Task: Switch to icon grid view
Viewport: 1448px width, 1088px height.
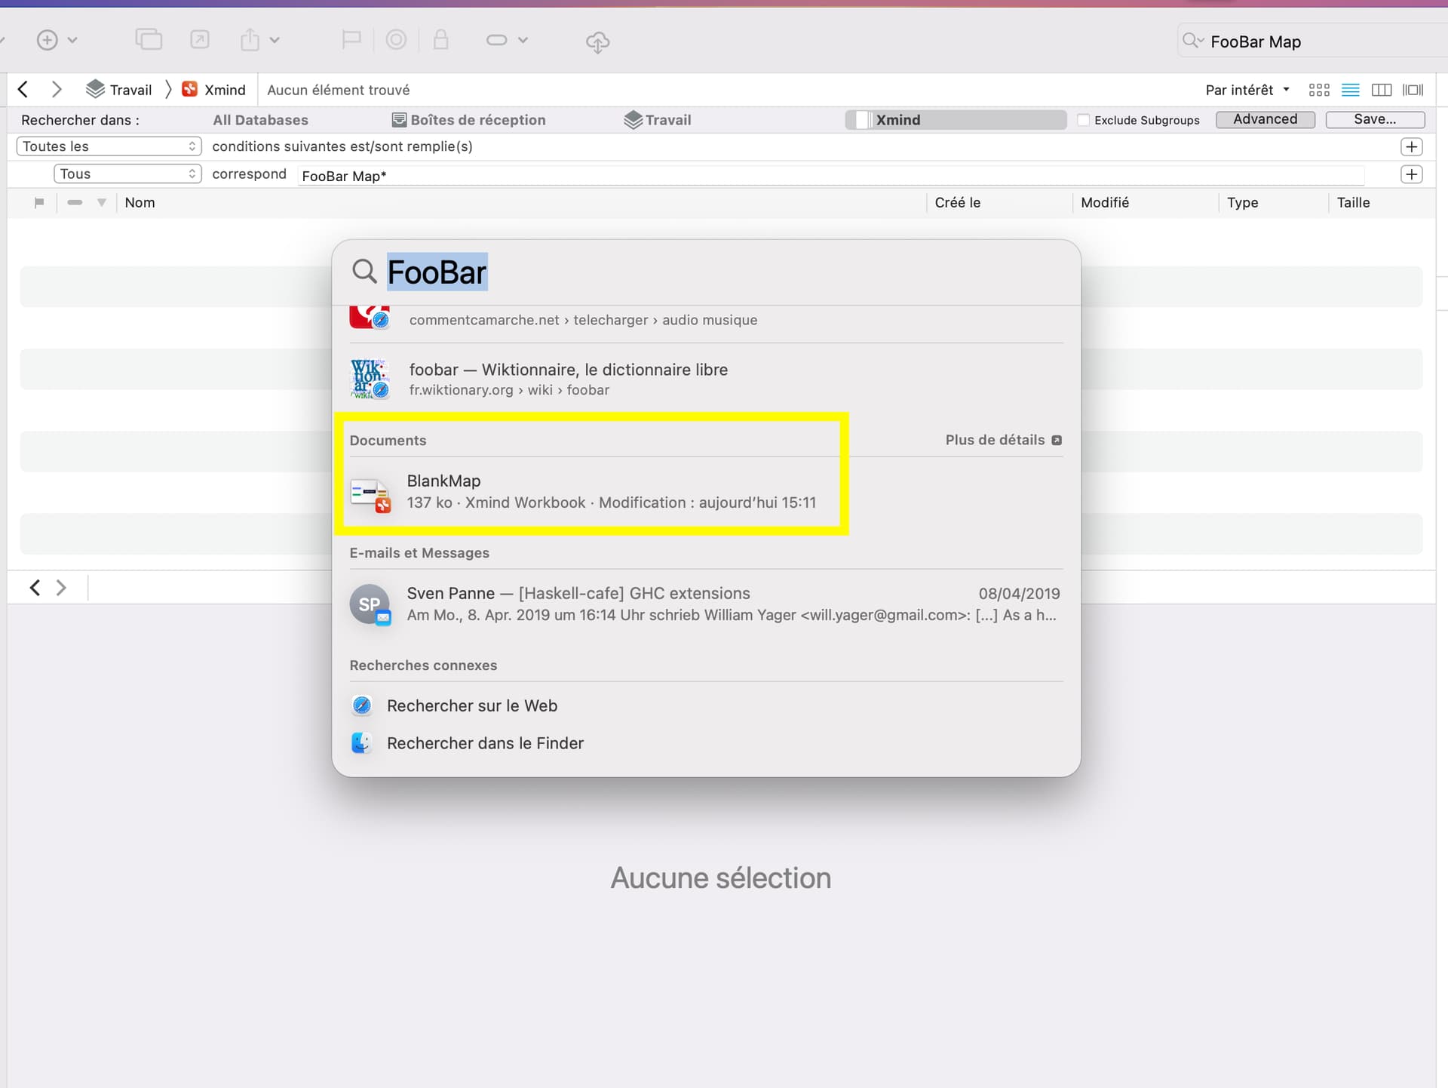Action: coord(1319,90)
